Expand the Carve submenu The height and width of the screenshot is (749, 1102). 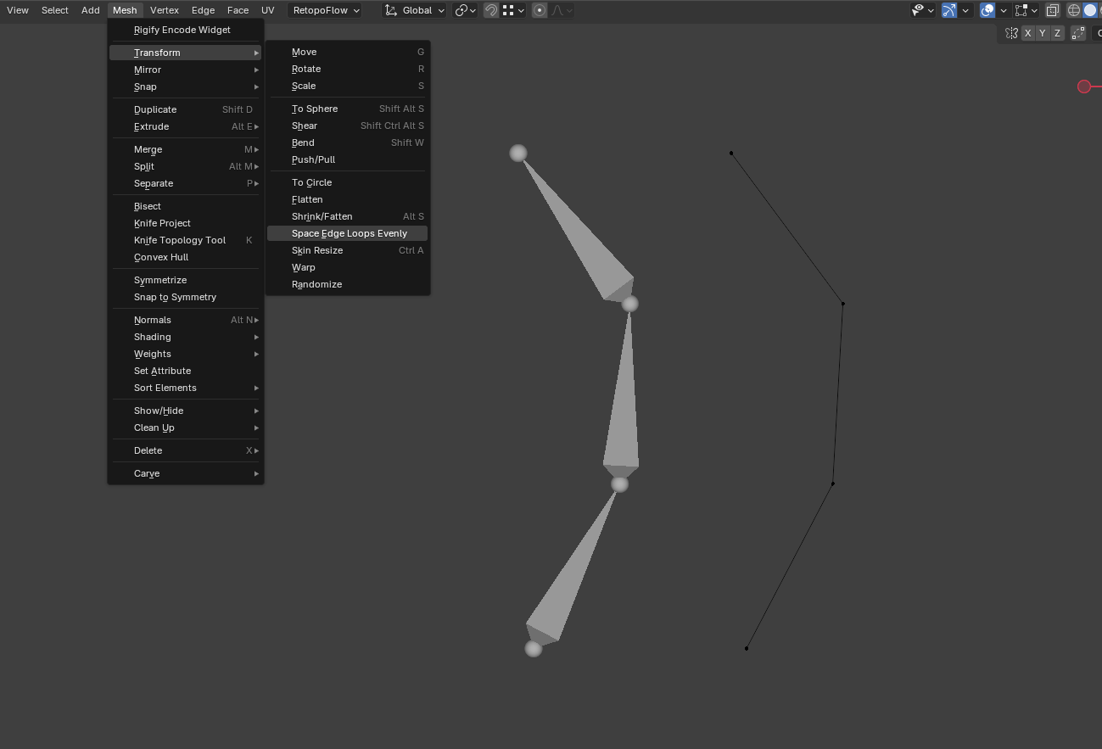pyautogui.click(x=186, y=473)
